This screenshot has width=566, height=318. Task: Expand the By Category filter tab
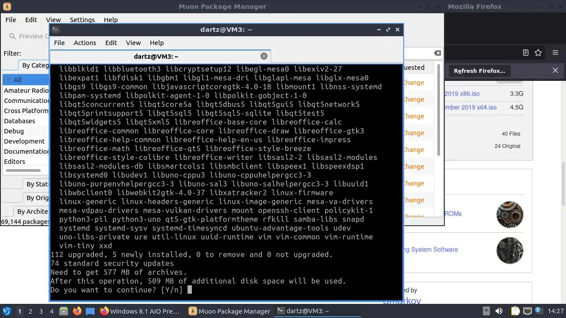pos(34,65)
